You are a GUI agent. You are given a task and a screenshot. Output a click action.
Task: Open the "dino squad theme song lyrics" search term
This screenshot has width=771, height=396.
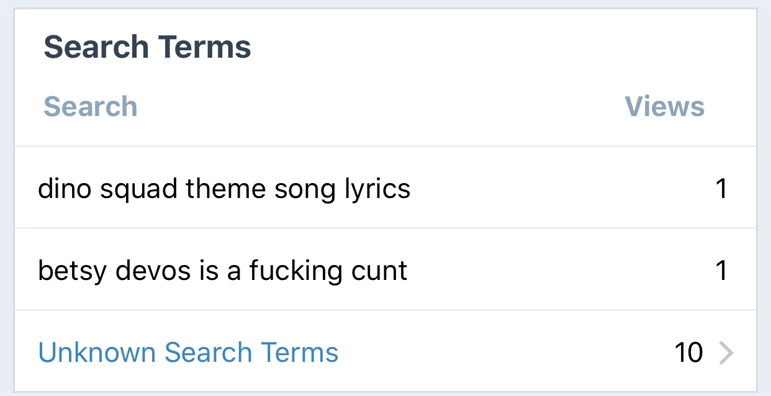pos(224,188)
